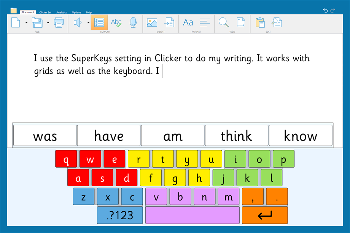Choose the predicted word "think"
This screenshot has width=350, height=233.
(x=237, y=136)
